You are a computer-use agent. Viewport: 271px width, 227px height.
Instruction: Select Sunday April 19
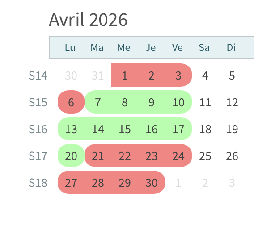point(232,129)
